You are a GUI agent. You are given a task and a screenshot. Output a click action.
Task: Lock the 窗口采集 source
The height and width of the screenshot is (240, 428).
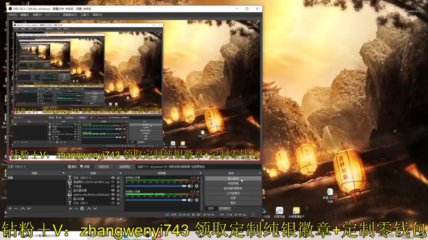118,198
